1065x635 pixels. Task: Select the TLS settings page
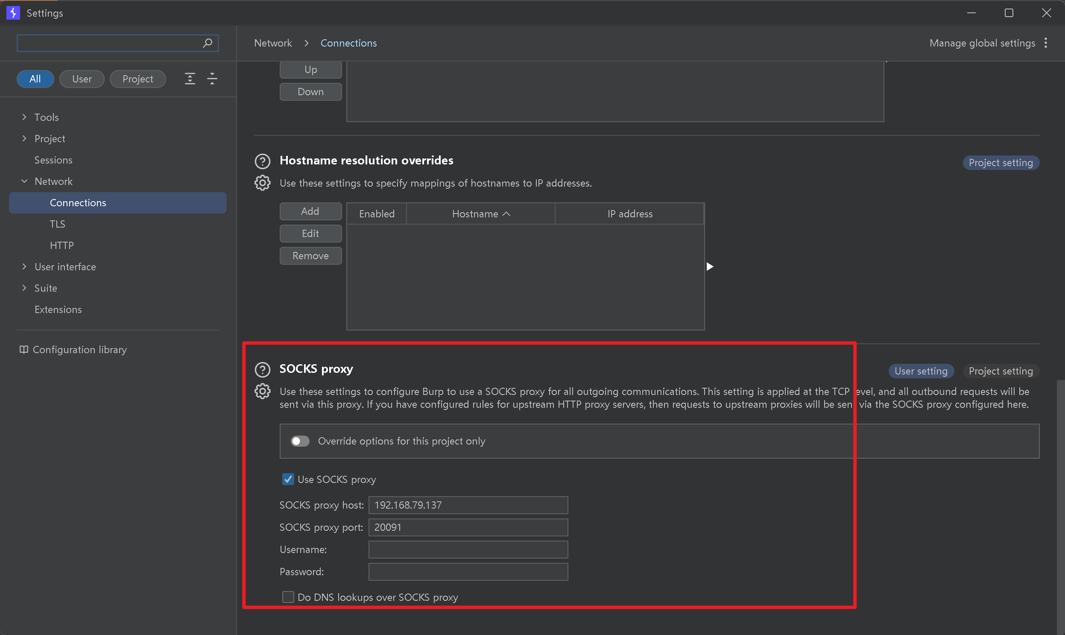pyautogui.click(x=57, y=224)
